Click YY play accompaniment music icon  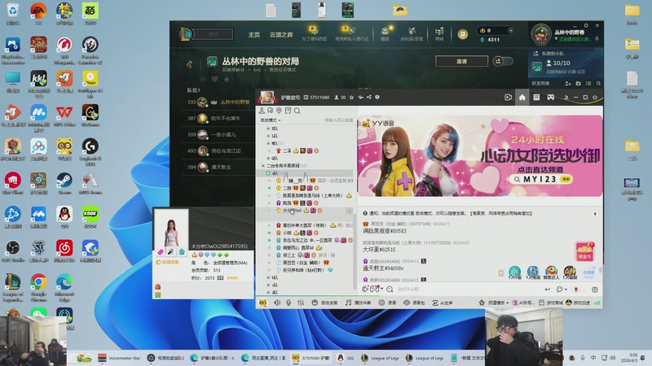tap(358, 303)
